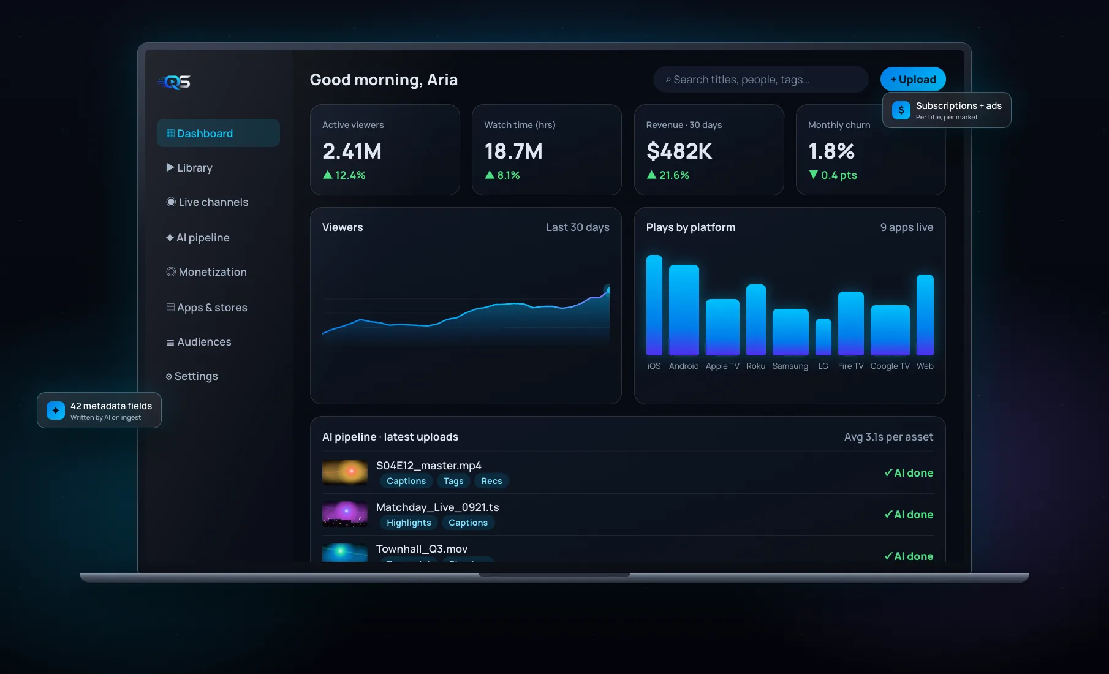
Task: Click the iOS bar in Plays chart
Action: [x=654, y=305]
